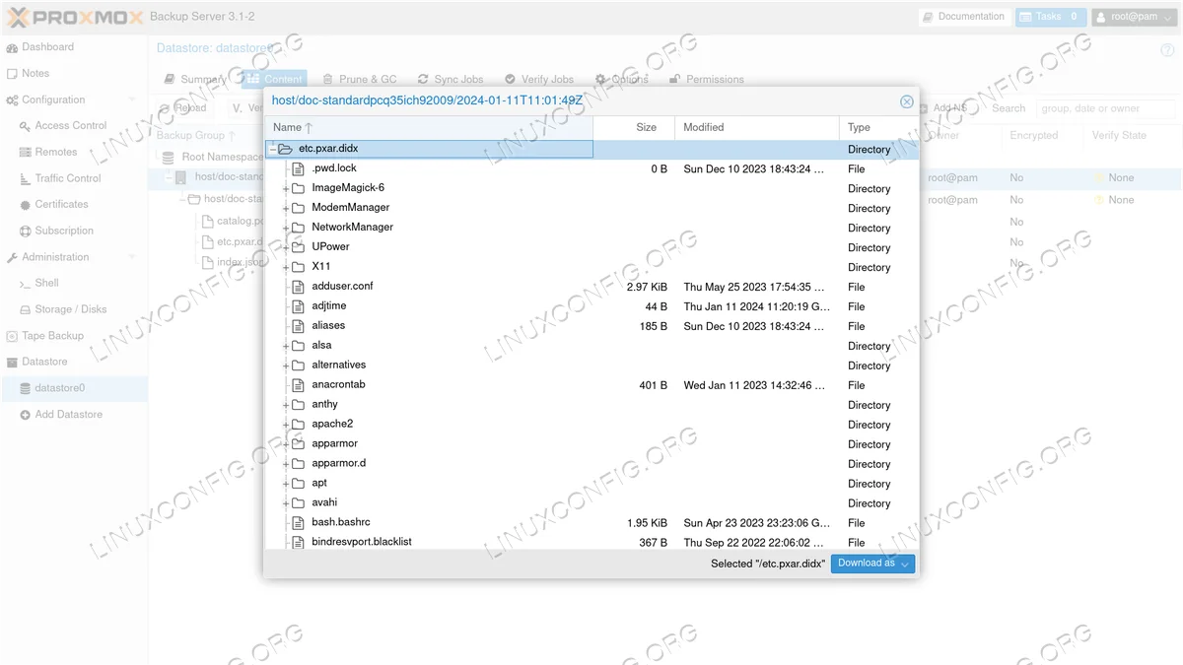Click the apparmor folder icon
Viewport: 1183px width, 665px height.
[x=298, y=444]
